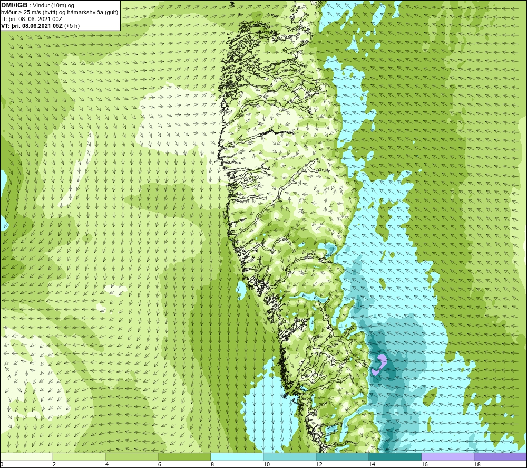Viewport: 527px width, 468px height.
Task: Click the 6–8 m/s dark green swatch
Action: coord(184,456)
